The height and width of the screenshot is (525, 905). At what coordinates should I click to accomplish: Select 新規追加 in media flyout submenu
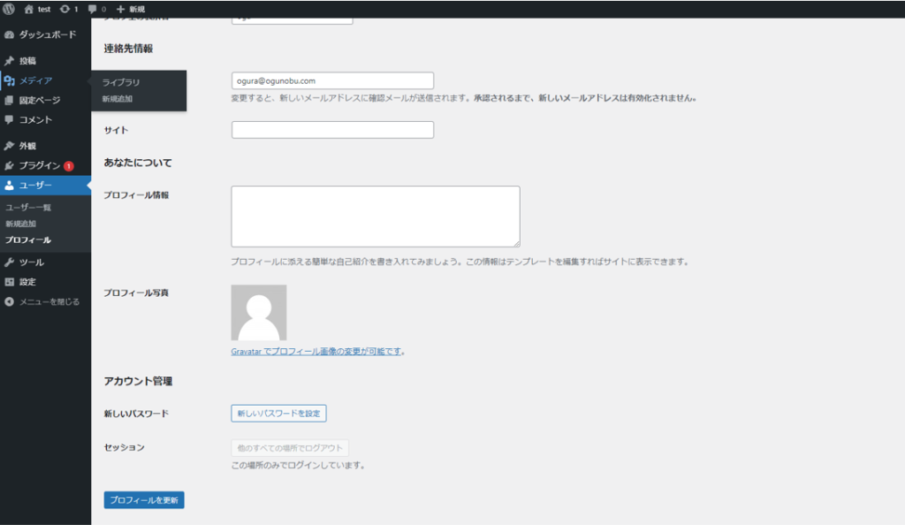(x=118, y=99)
